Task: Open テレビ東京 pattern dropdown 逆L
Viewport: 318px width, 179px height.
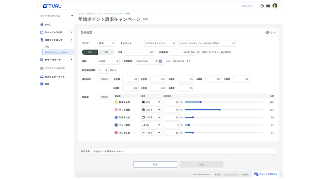Action: coord(151,125)
